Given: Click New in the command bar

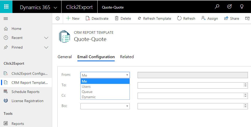Looking at the screenshot, I should coord(73,18).
